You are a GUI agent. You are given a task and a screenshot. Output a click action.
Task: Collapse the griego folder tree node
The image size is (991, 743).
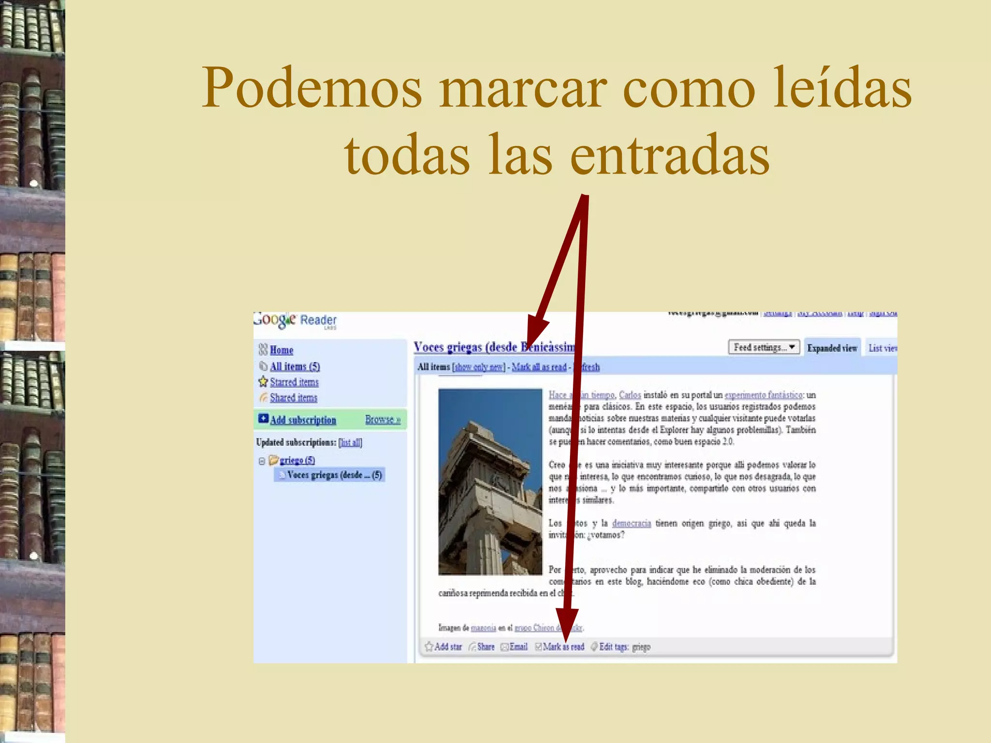point(262,461)
